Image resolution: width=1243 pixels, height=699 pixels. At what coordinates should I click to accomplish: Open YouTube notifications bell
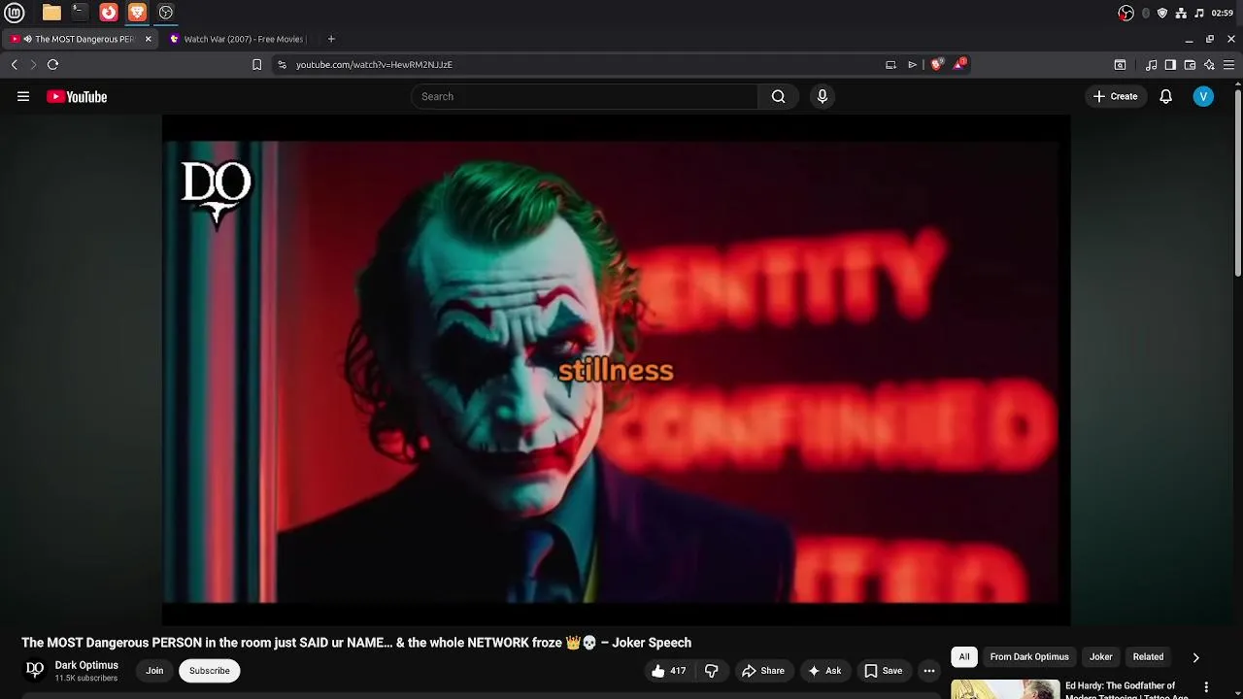(x=1166, y=96)
